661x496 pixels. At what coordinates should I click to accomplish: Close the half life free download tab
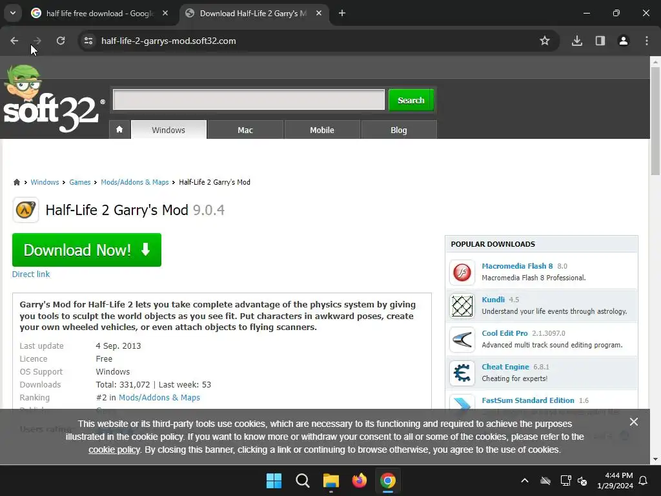165,14
